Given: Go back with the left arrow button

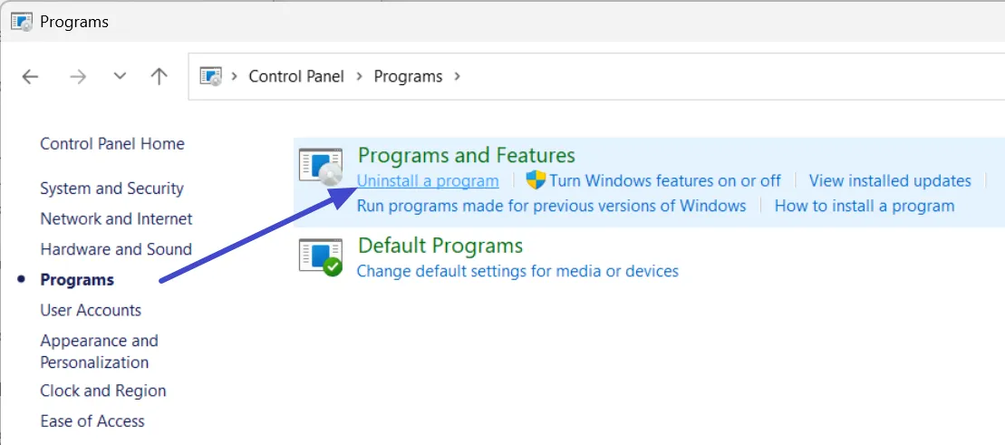Looking at the screenshot, I should (30, 77).
